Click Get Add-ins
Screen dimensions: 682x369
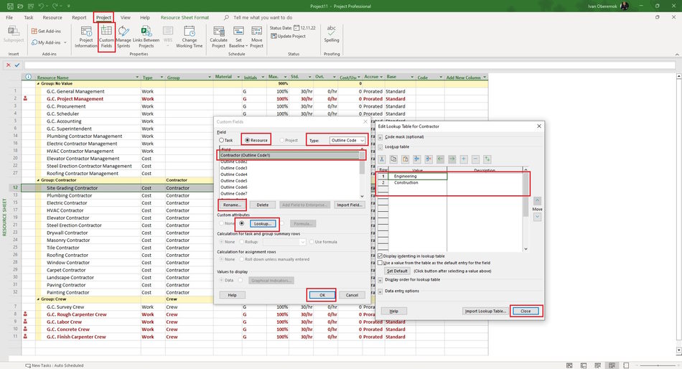[x=46, y=32]
